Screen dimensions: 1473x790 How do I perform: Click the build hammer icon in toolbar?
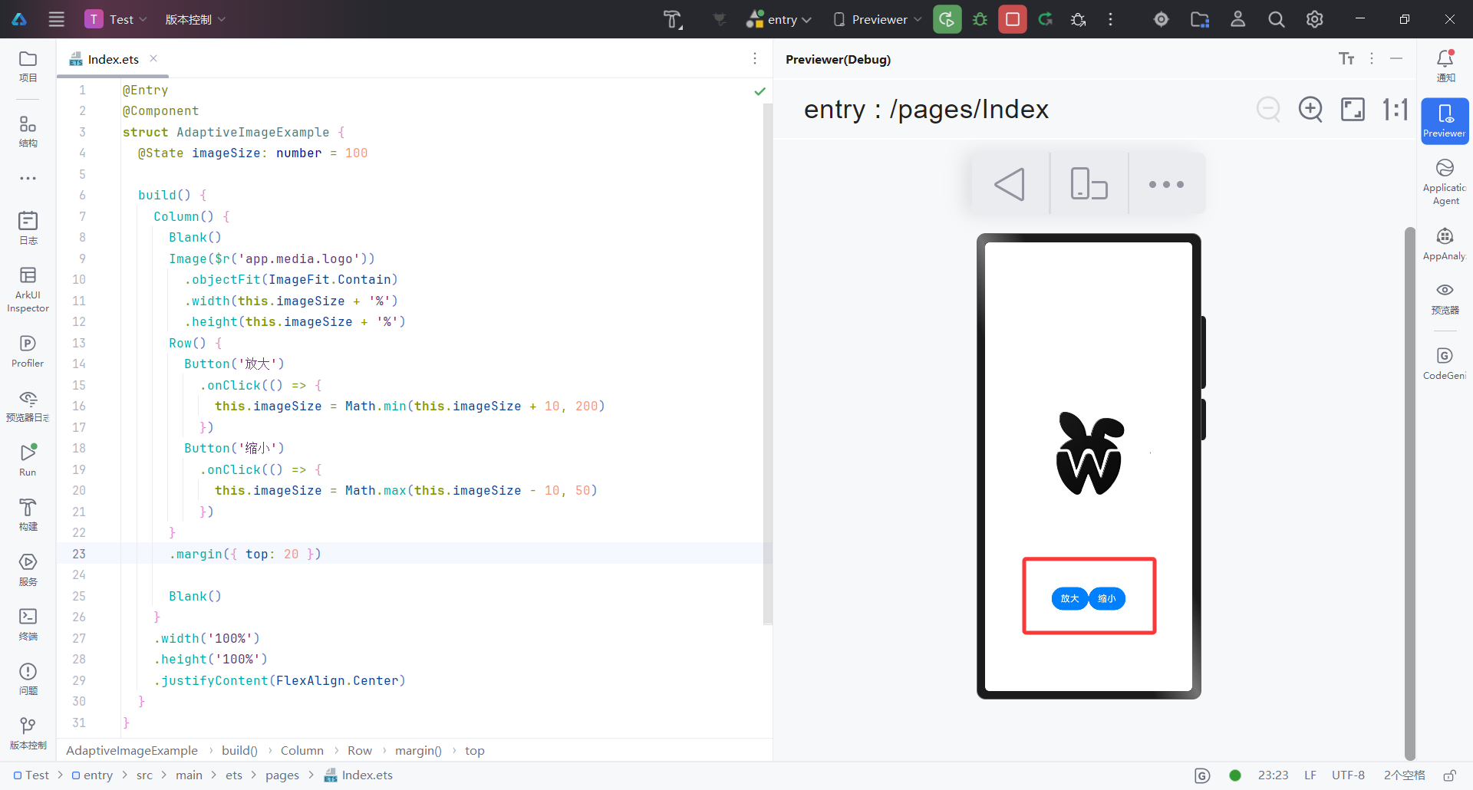[x=673, y=19]
